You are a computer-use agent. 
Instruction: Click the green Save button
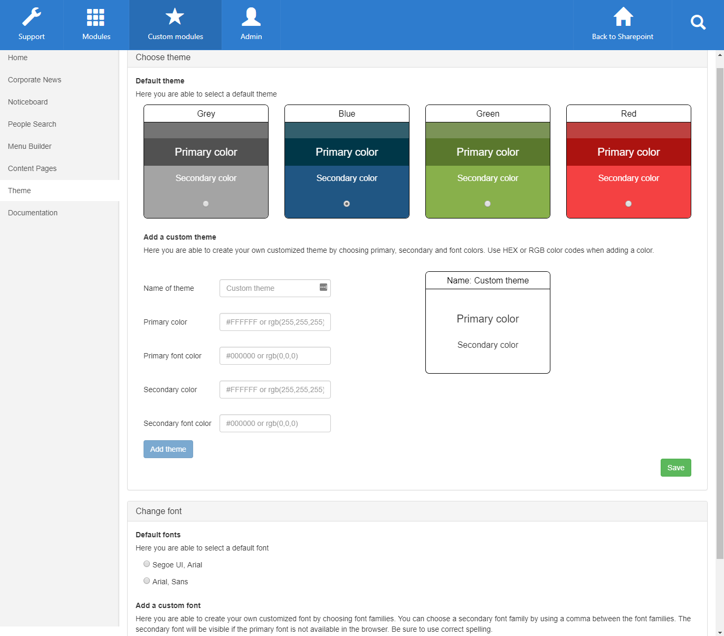pos(675,468)
